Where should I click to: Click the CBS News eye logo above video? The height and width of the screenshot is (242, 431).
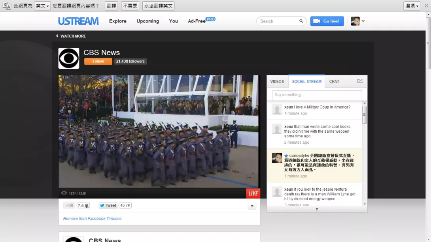tap(69, 58)
